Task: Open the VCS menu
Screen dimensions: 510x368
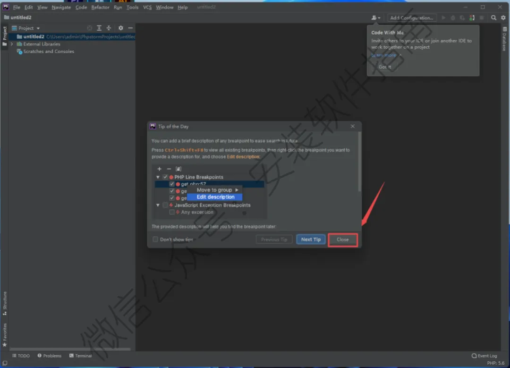Action: coord(147,7)
